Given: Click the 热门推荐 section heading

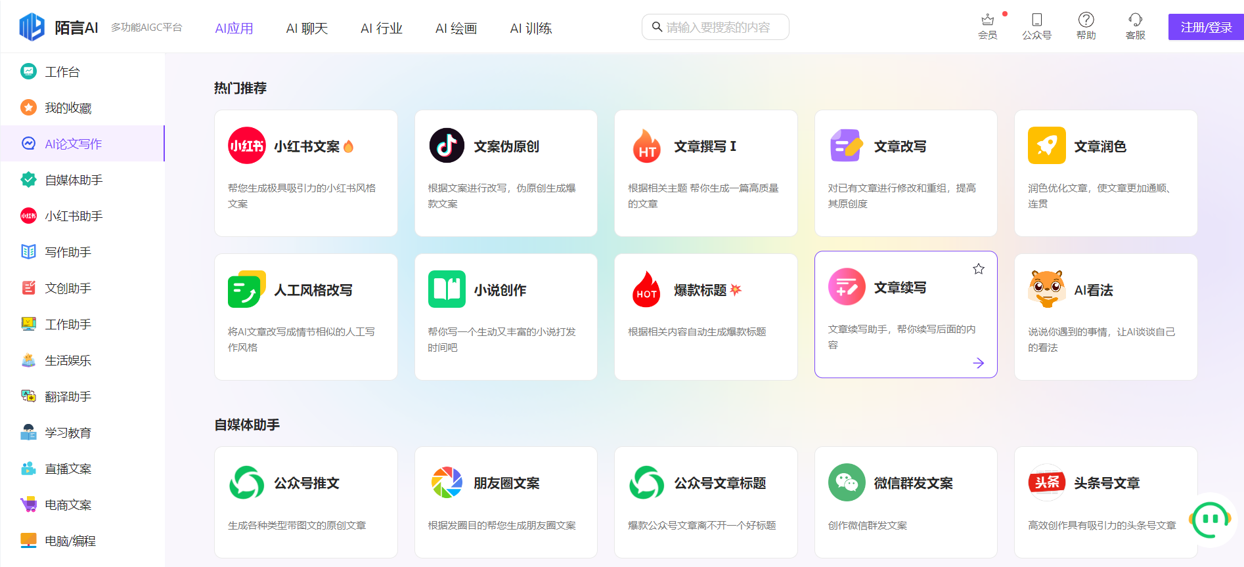Looking at the screenshot, I should 240,88.
